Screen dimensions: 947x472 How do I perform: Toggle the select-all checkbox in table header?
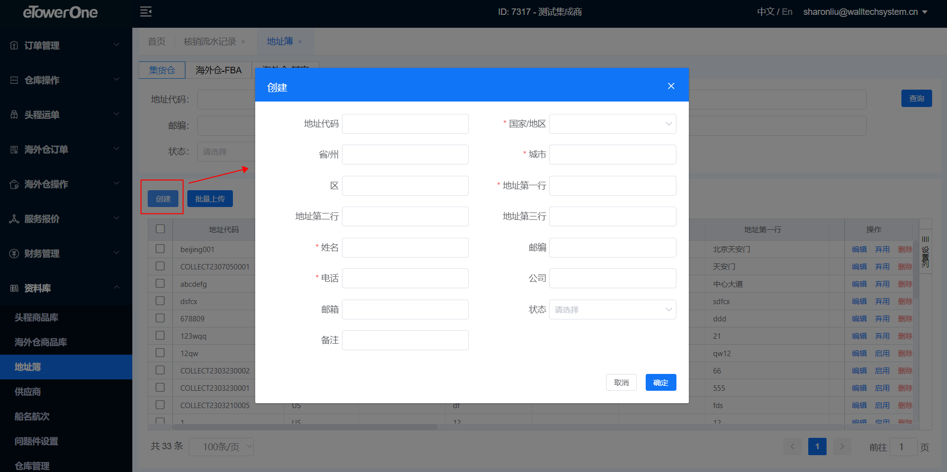160,229
